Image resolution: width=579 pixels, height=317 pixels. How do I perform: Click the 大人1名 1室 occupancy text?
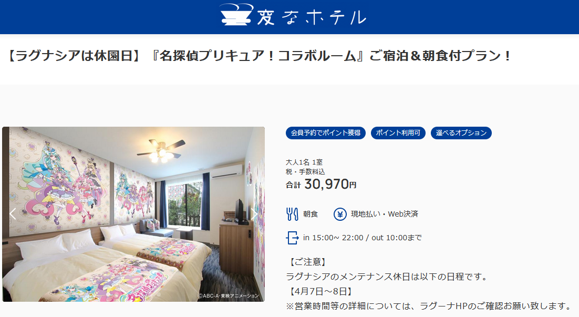[304, 162]
